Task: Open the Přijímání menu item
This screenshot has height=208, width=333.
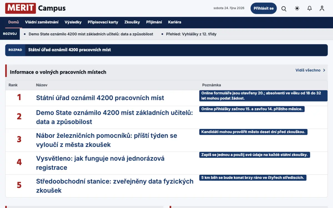Action: coord(154,22)
